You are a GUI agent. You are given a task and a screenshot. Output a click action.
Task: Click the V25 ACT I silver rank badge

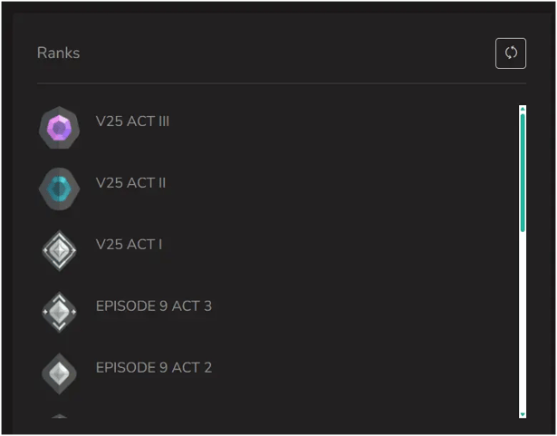60,251
